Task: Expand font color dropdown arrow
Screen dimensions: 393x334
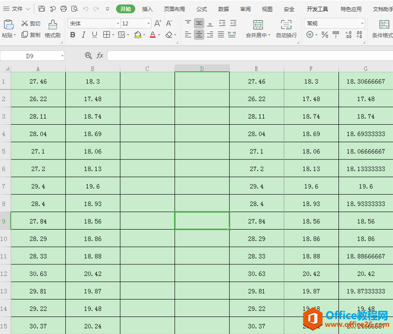Action: (x=159, y=35)
